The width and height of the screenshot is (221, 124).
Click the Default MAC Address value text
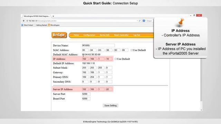click(x=91, y=54)
